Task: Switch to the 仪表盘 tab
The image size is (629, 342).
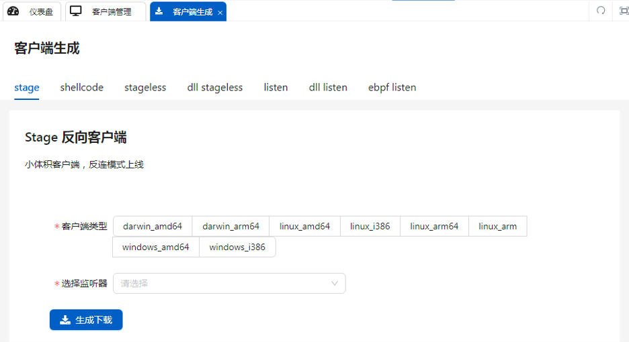Action: [40, 12]
